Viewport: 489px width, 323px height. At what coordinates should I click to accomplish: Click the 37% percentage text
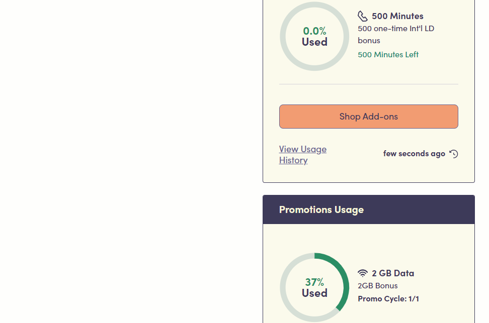tap(314, 282)
